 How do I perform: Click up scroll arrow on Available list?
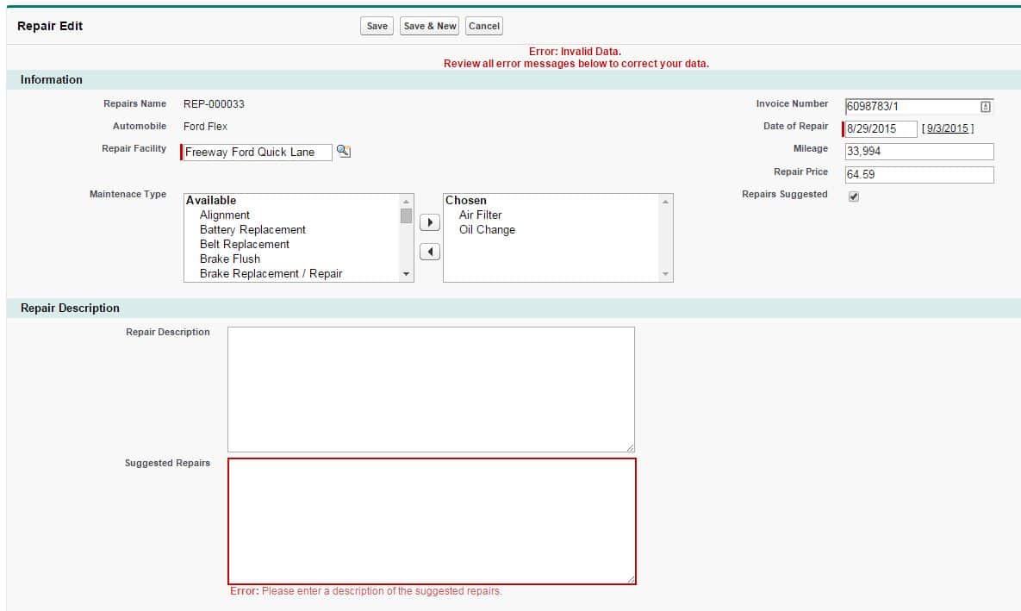[x=405, y=202]
